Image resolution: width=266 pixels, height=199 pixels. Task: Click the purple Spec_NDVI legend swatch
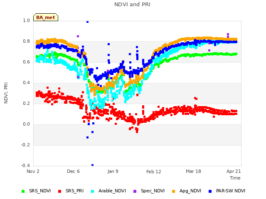[x=135, y=191]
